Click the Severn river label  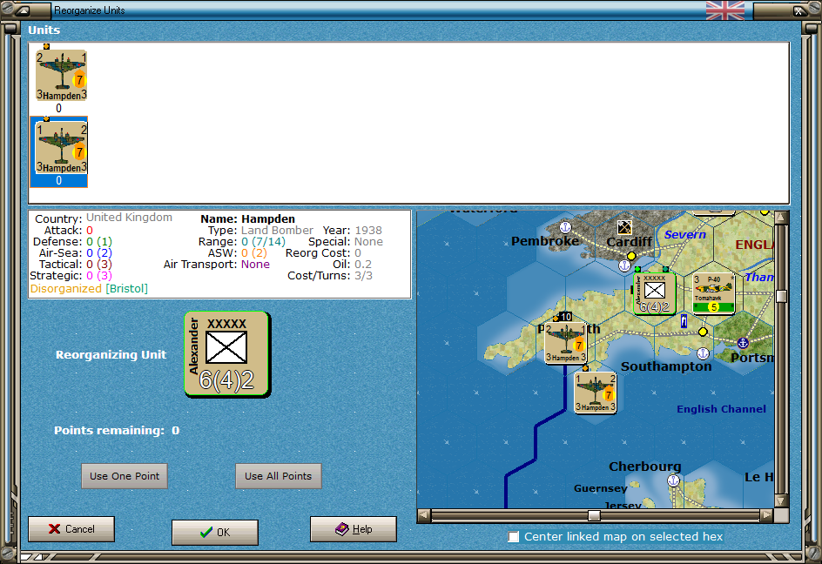click(x=685, y=235)
